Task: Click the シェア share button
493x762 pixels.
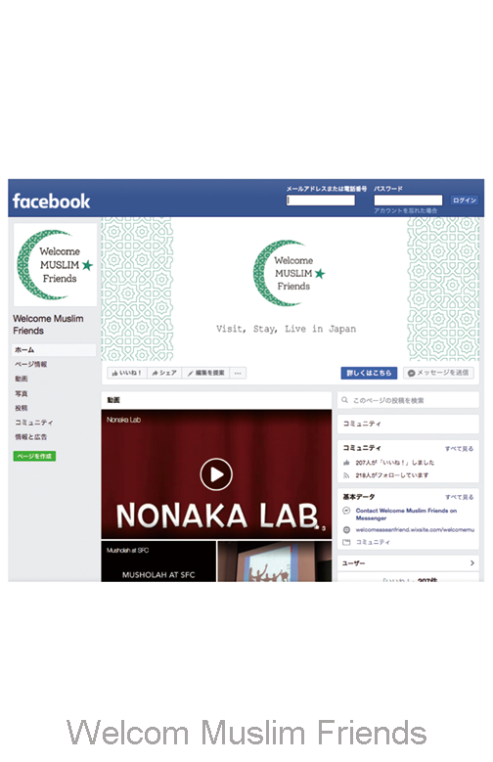Action: pos(164,373)
